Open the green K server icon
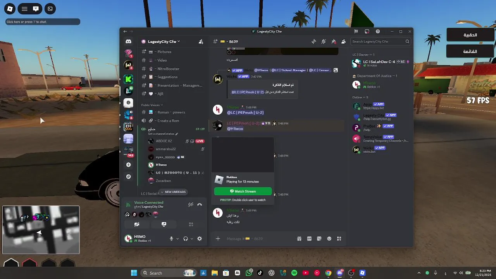The height and width of the screenshot is (279, 496). [x=128, y=79]
